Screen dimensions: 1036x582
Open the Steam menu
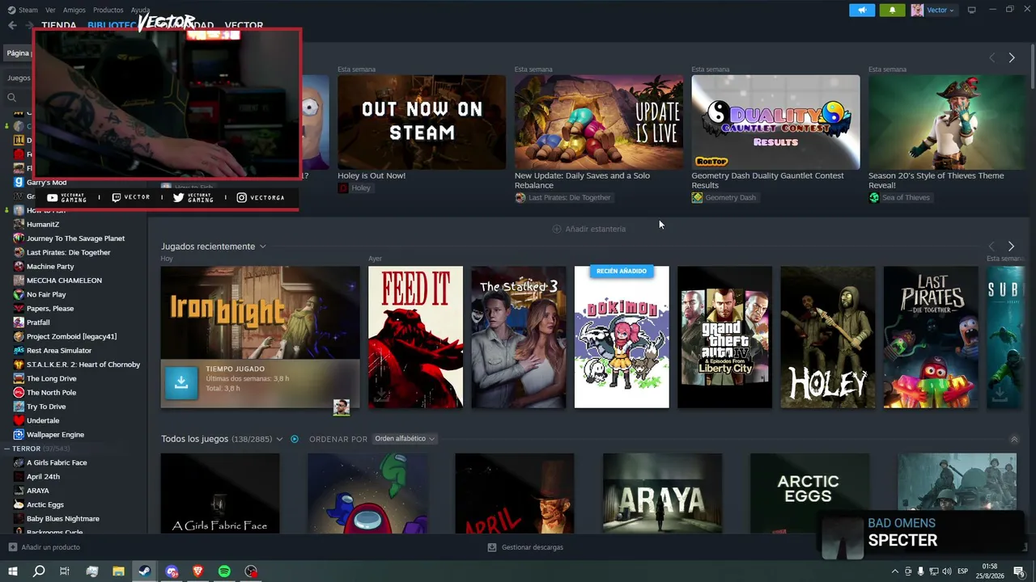click(28, 10)
